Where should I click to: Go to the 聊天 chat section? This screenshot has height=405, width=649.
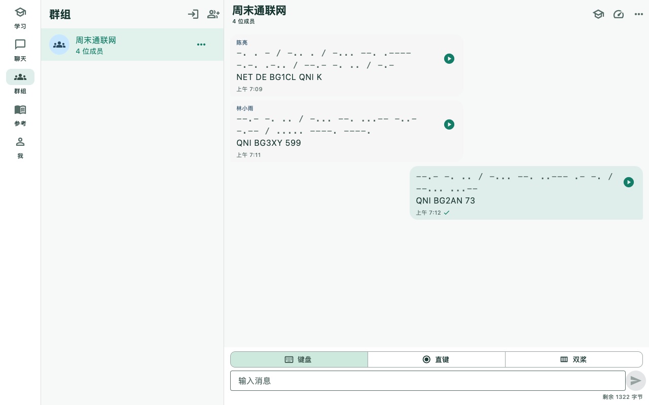coord(20,51)
